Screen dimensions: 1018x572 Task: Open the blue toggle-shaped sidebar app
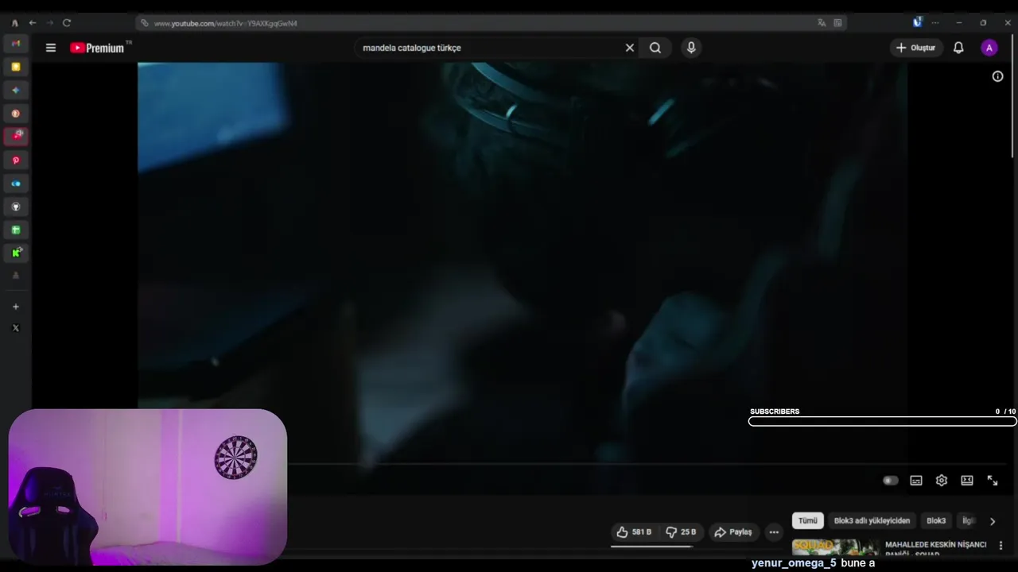click(x=15, y=184)
